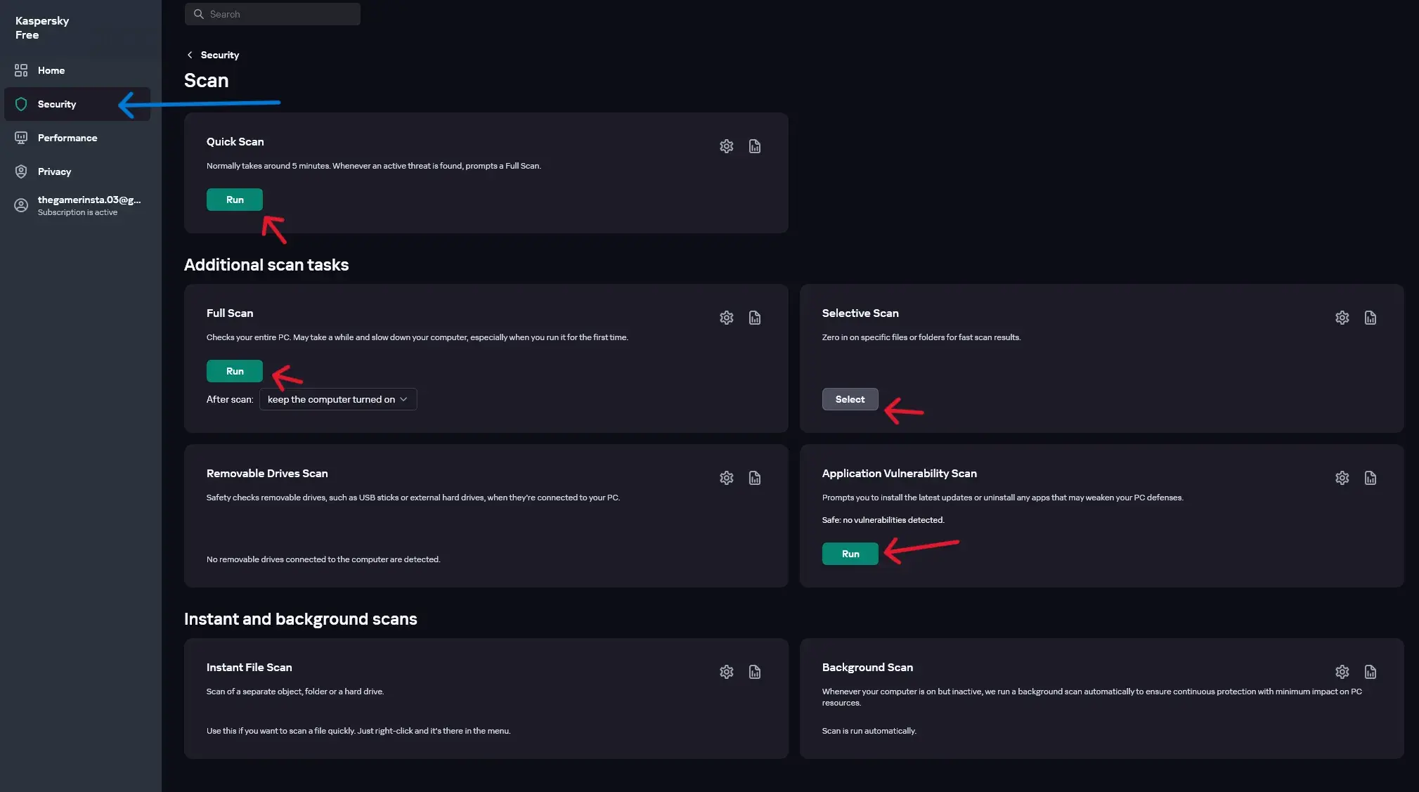The height and width of the screenshot is (792, 1419).
Task: Go back via Security breadcrumb chevron
Action: [190, 55]
